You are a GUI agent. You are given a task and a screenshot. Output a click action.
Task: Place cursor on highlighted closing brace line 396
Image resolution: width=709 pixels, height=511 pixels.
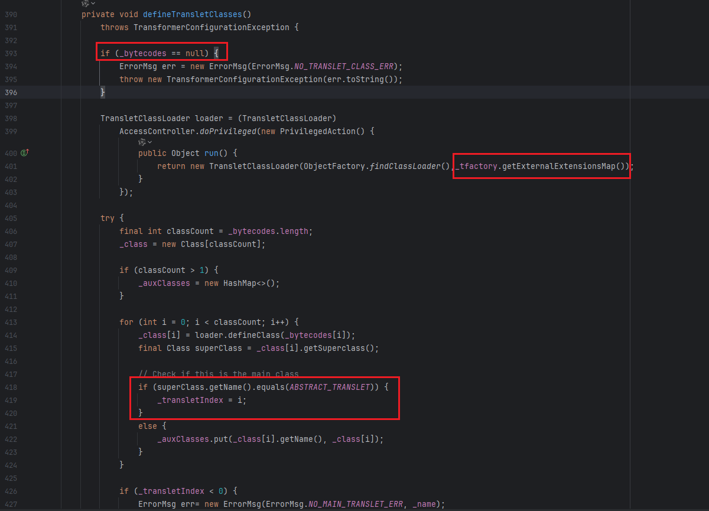point(103,92)
